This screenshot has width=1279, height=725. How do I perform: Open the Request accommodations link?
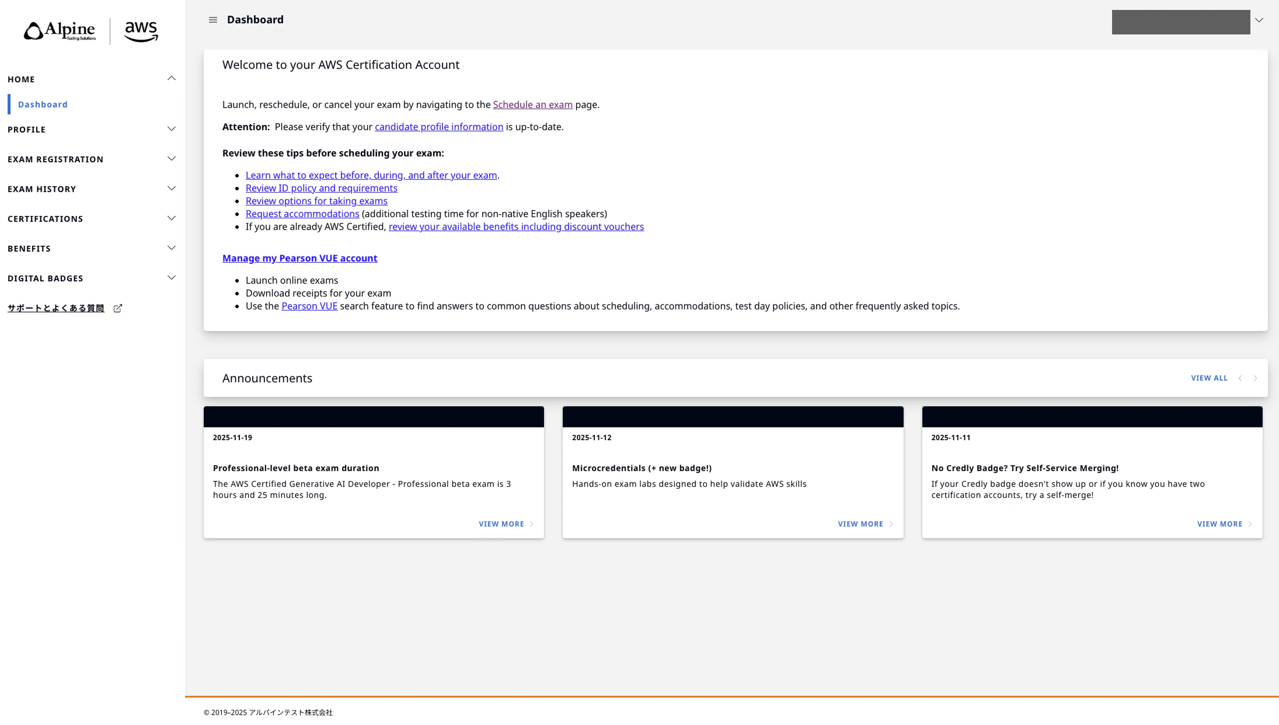[302, 214]
